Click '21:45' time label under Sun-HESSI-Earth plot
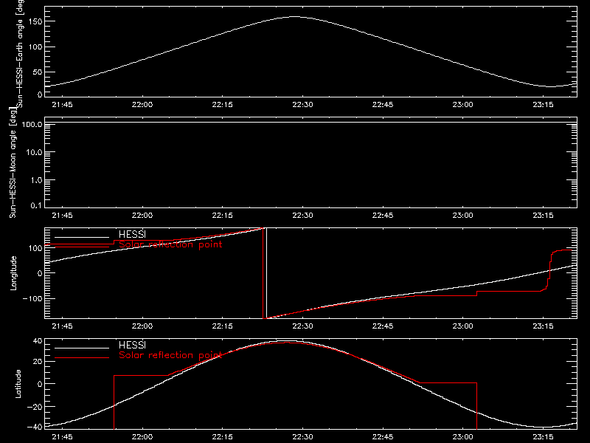Image resolution: width=590 pixels, height=443 pixels. pos(62,104)
